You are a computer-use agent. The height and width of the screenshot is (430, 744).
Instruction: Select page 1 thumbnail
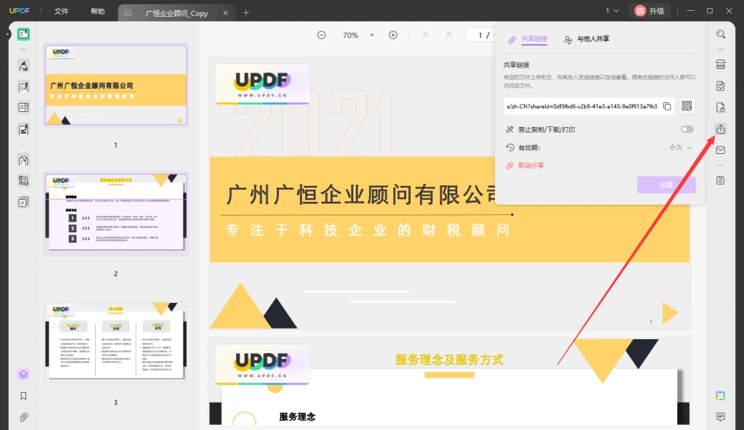click(116, 85)
